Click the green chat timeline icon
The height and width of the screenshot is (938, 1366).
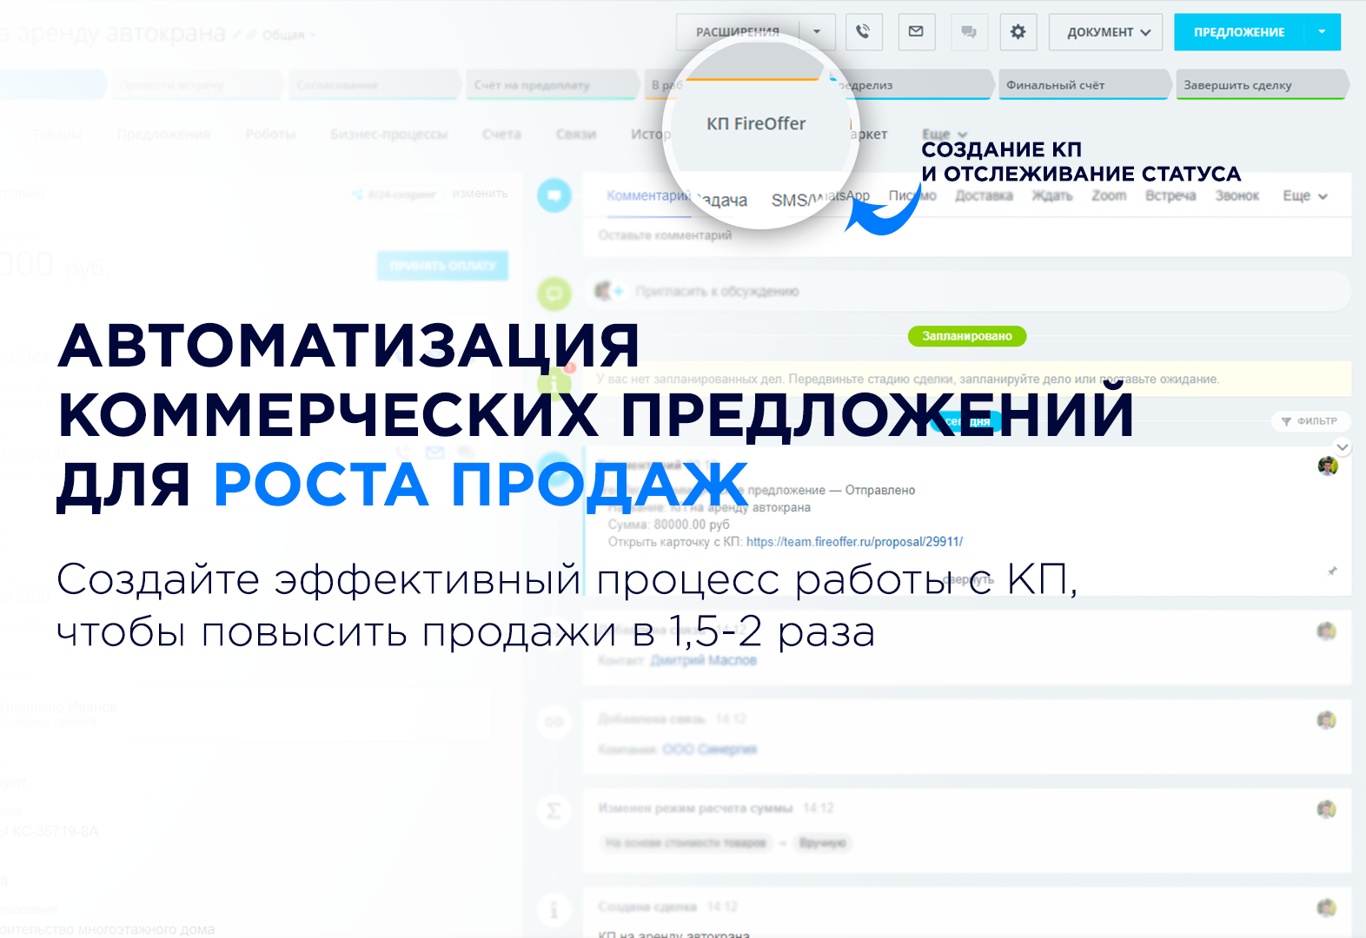coord(554,294)
